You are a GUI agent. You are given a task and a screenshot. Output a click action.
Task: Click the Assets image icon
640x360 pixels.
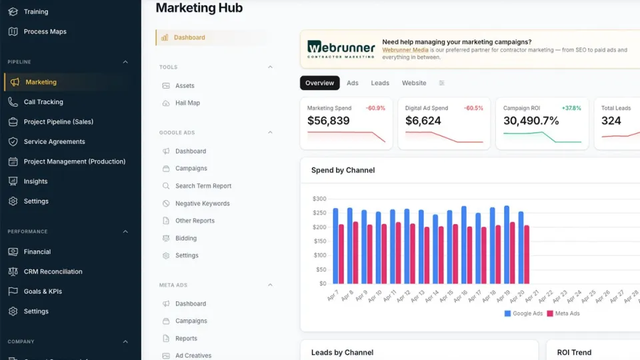point(166,86)
